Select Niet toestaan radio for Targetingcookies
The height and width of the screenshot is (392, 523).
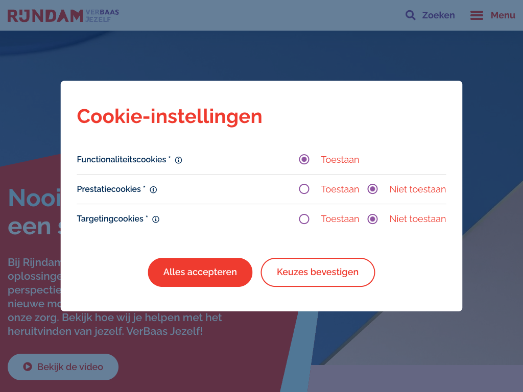coord(373,219)
